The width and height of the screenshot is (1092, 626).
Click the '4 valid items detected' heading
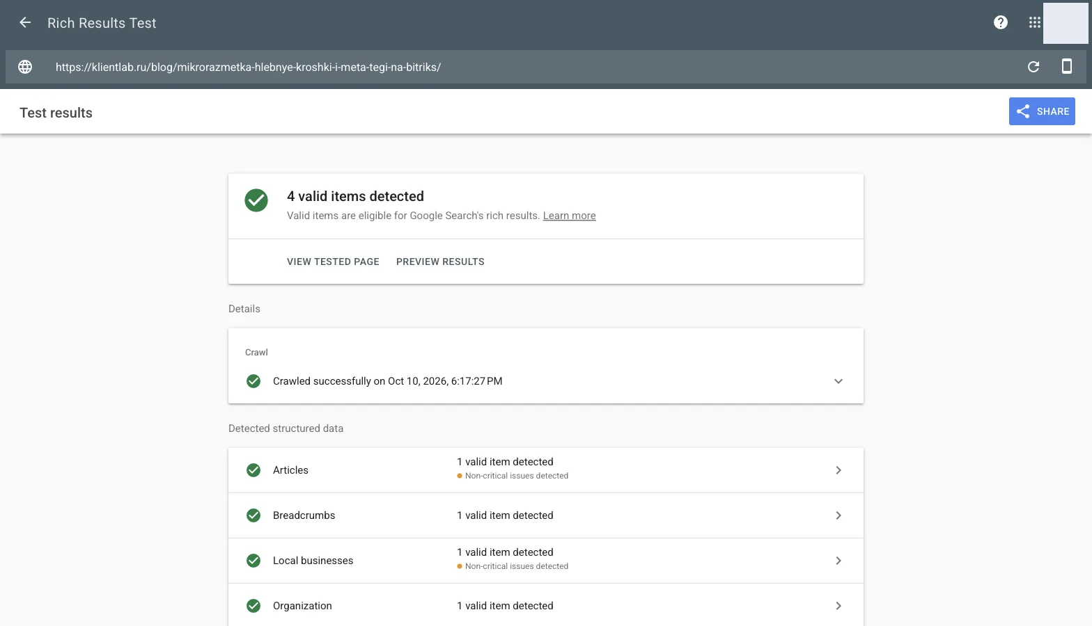click(355, 196)
